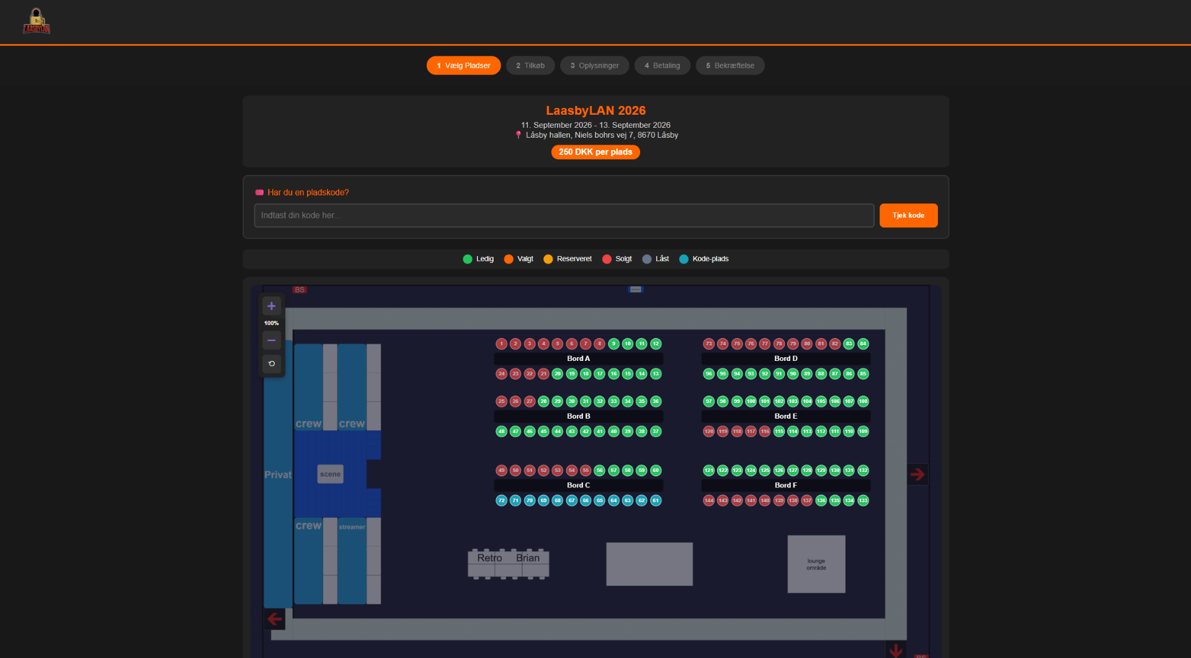
Task: Click the green Ledig legend swatch
Action: (x=467, y=259)
